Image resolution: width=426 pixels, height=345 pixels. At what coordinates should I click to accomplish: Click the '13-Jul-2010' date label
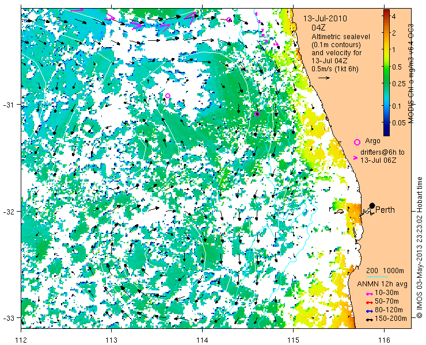325,19
